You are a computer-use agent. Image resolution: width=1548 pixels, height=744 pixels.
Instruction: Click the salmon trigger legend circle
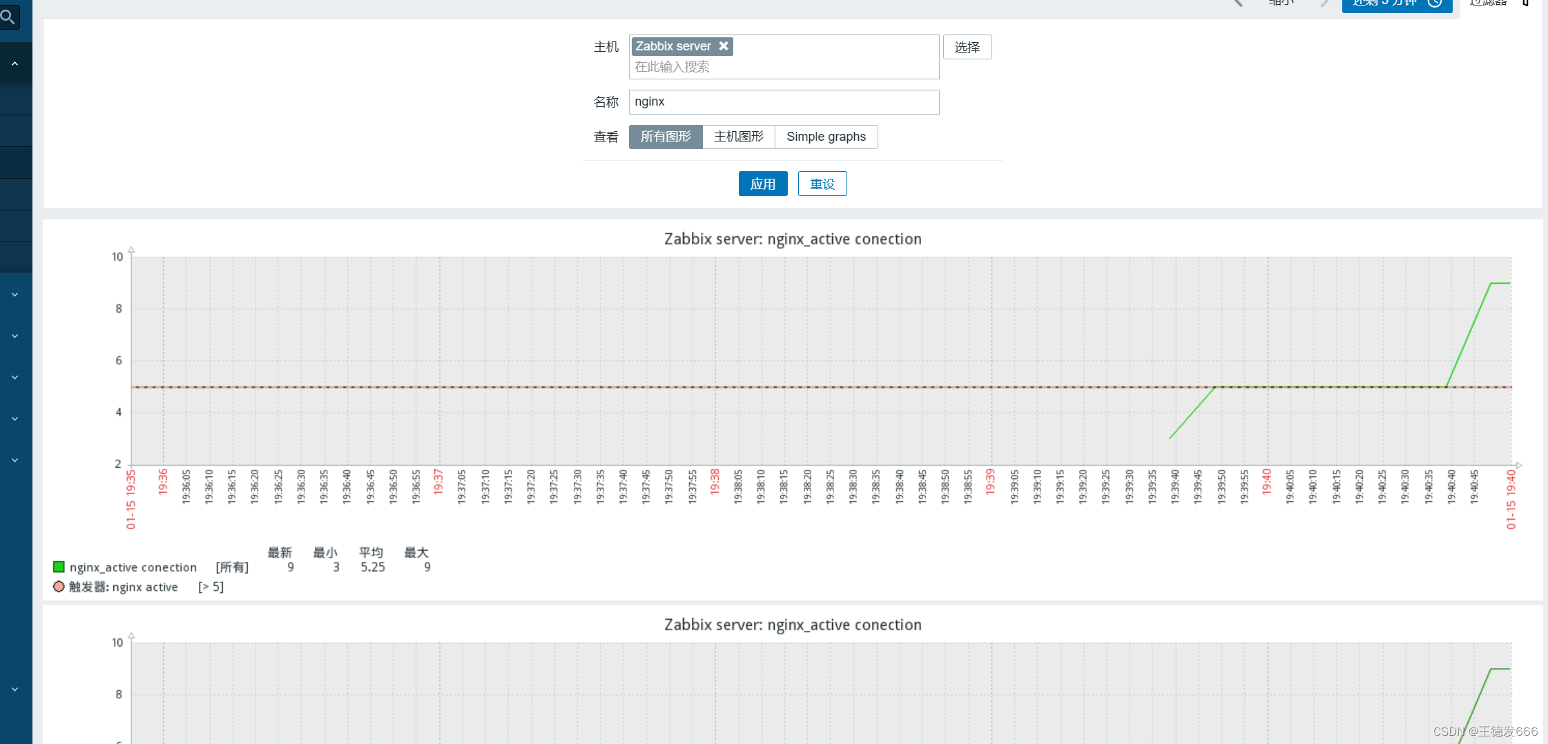click(x=59, y=587)
